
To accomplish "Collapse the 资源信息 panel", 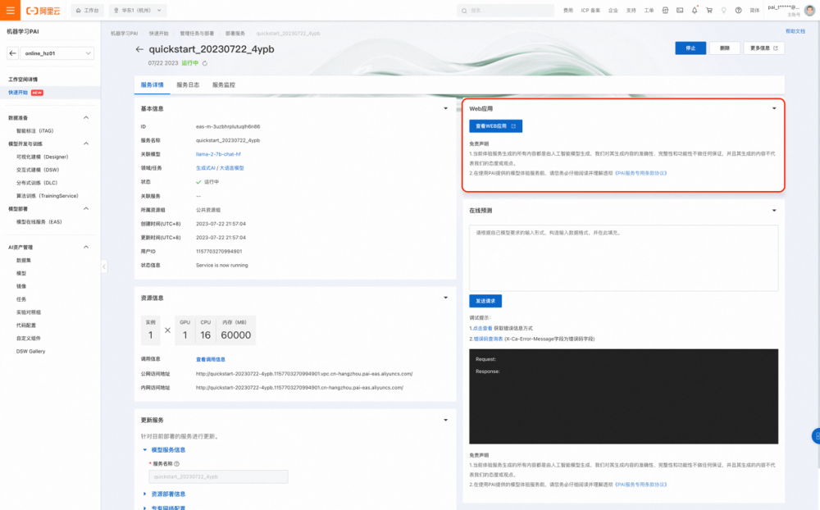I will click(x=445, y=298).
